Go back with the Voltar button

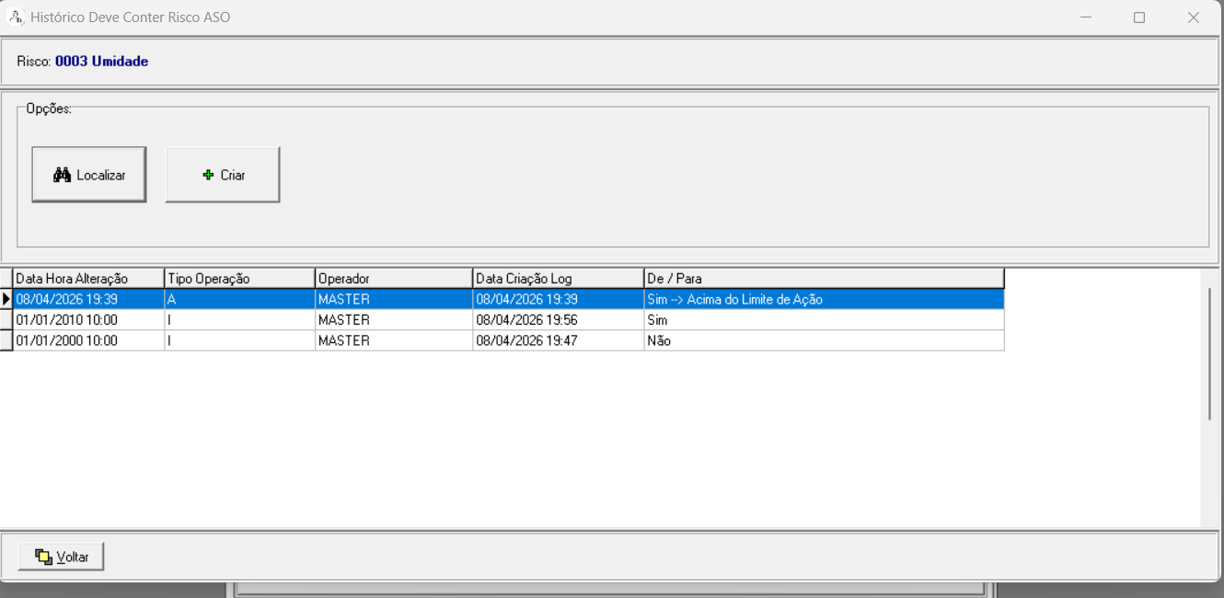61,557
